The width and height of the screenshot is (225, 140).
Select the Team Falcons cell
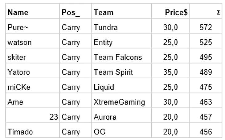[121, 56]
